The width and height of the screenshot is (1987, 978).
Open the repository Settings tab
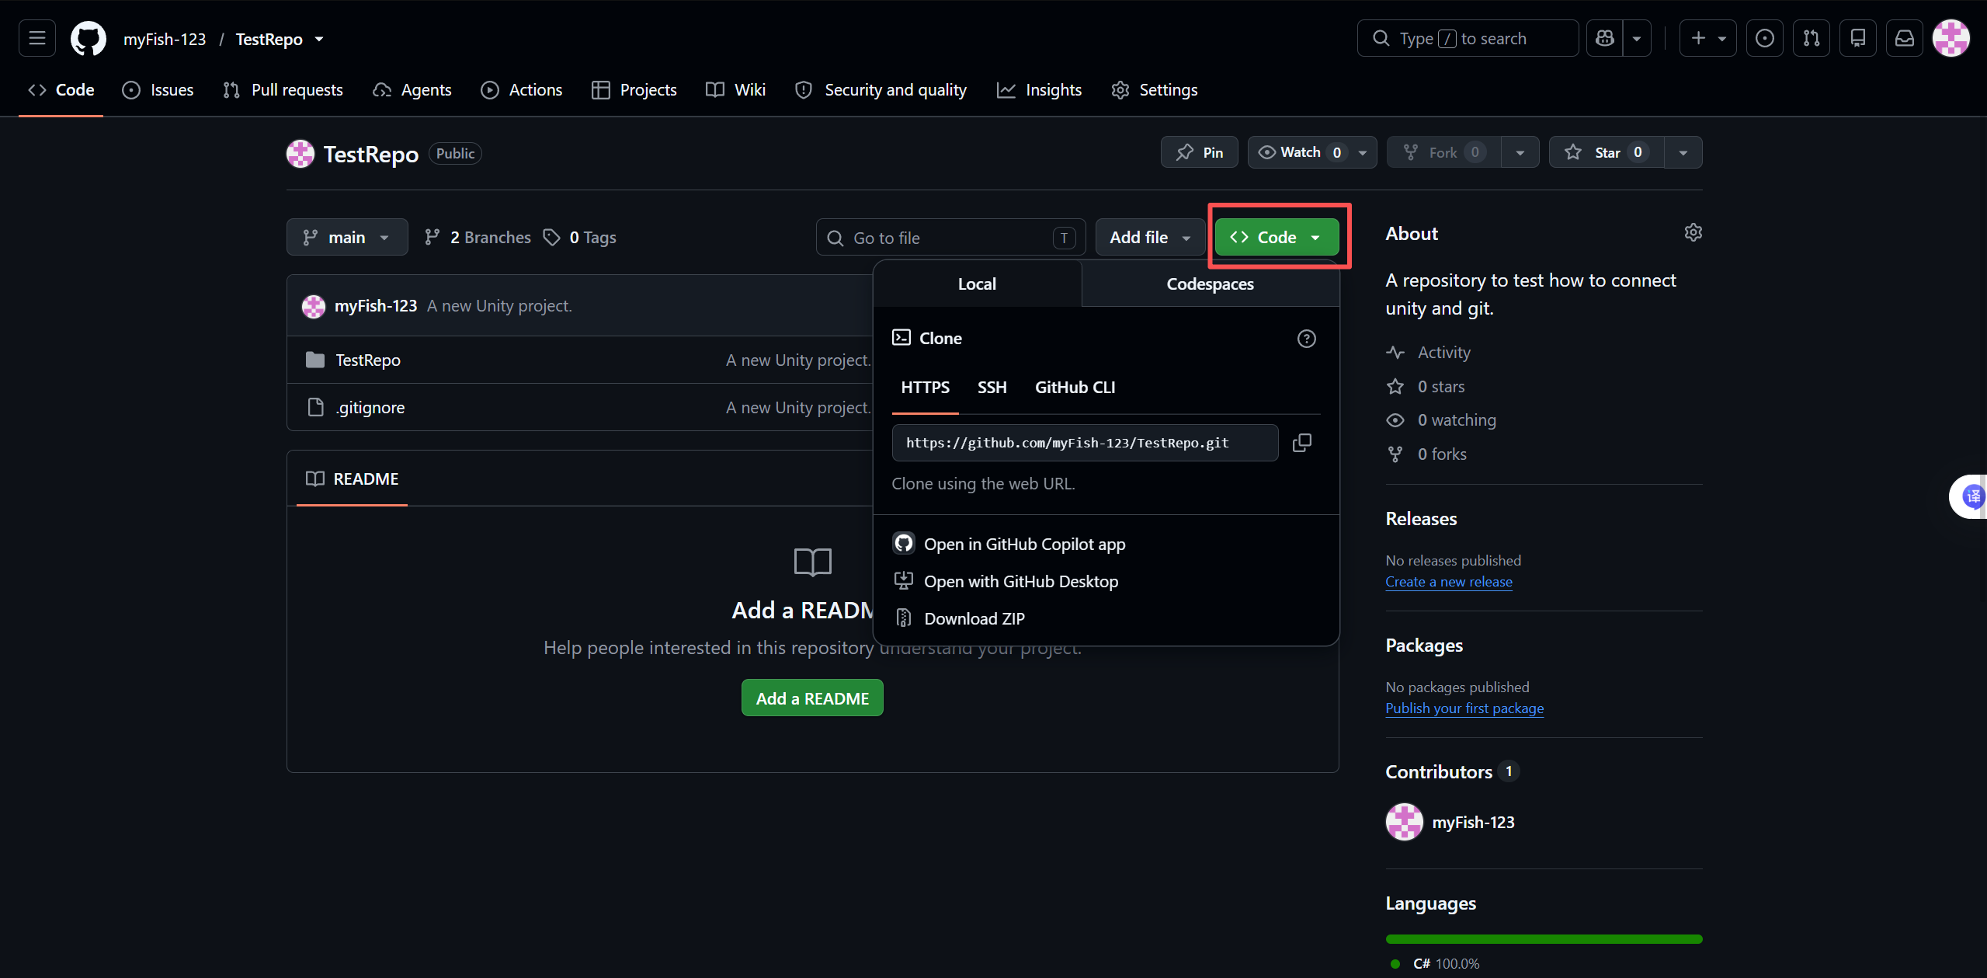[1154, 90]
